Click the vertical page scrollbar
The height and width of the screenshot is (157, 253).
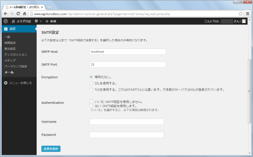click(x=249, y=91)
